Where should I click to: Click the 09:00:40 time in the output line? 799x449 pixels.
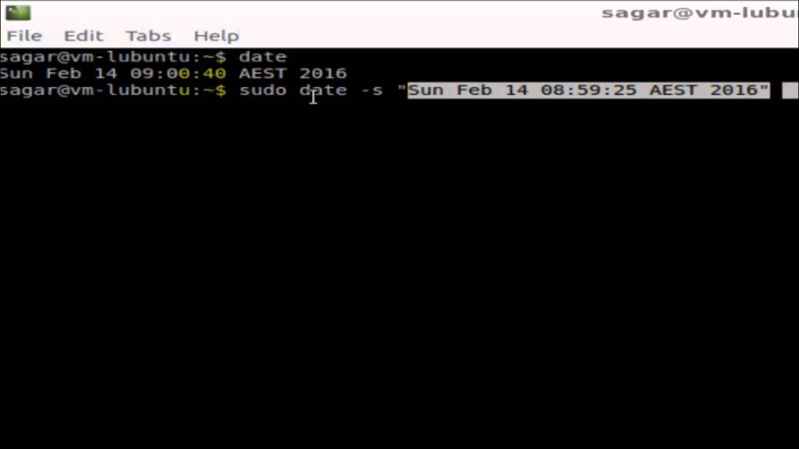[178, 74]
